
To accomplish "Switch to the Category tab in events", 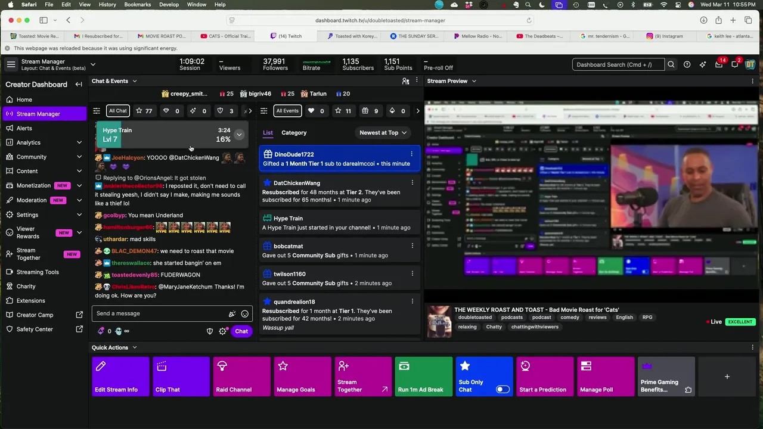I will point(294,133).
